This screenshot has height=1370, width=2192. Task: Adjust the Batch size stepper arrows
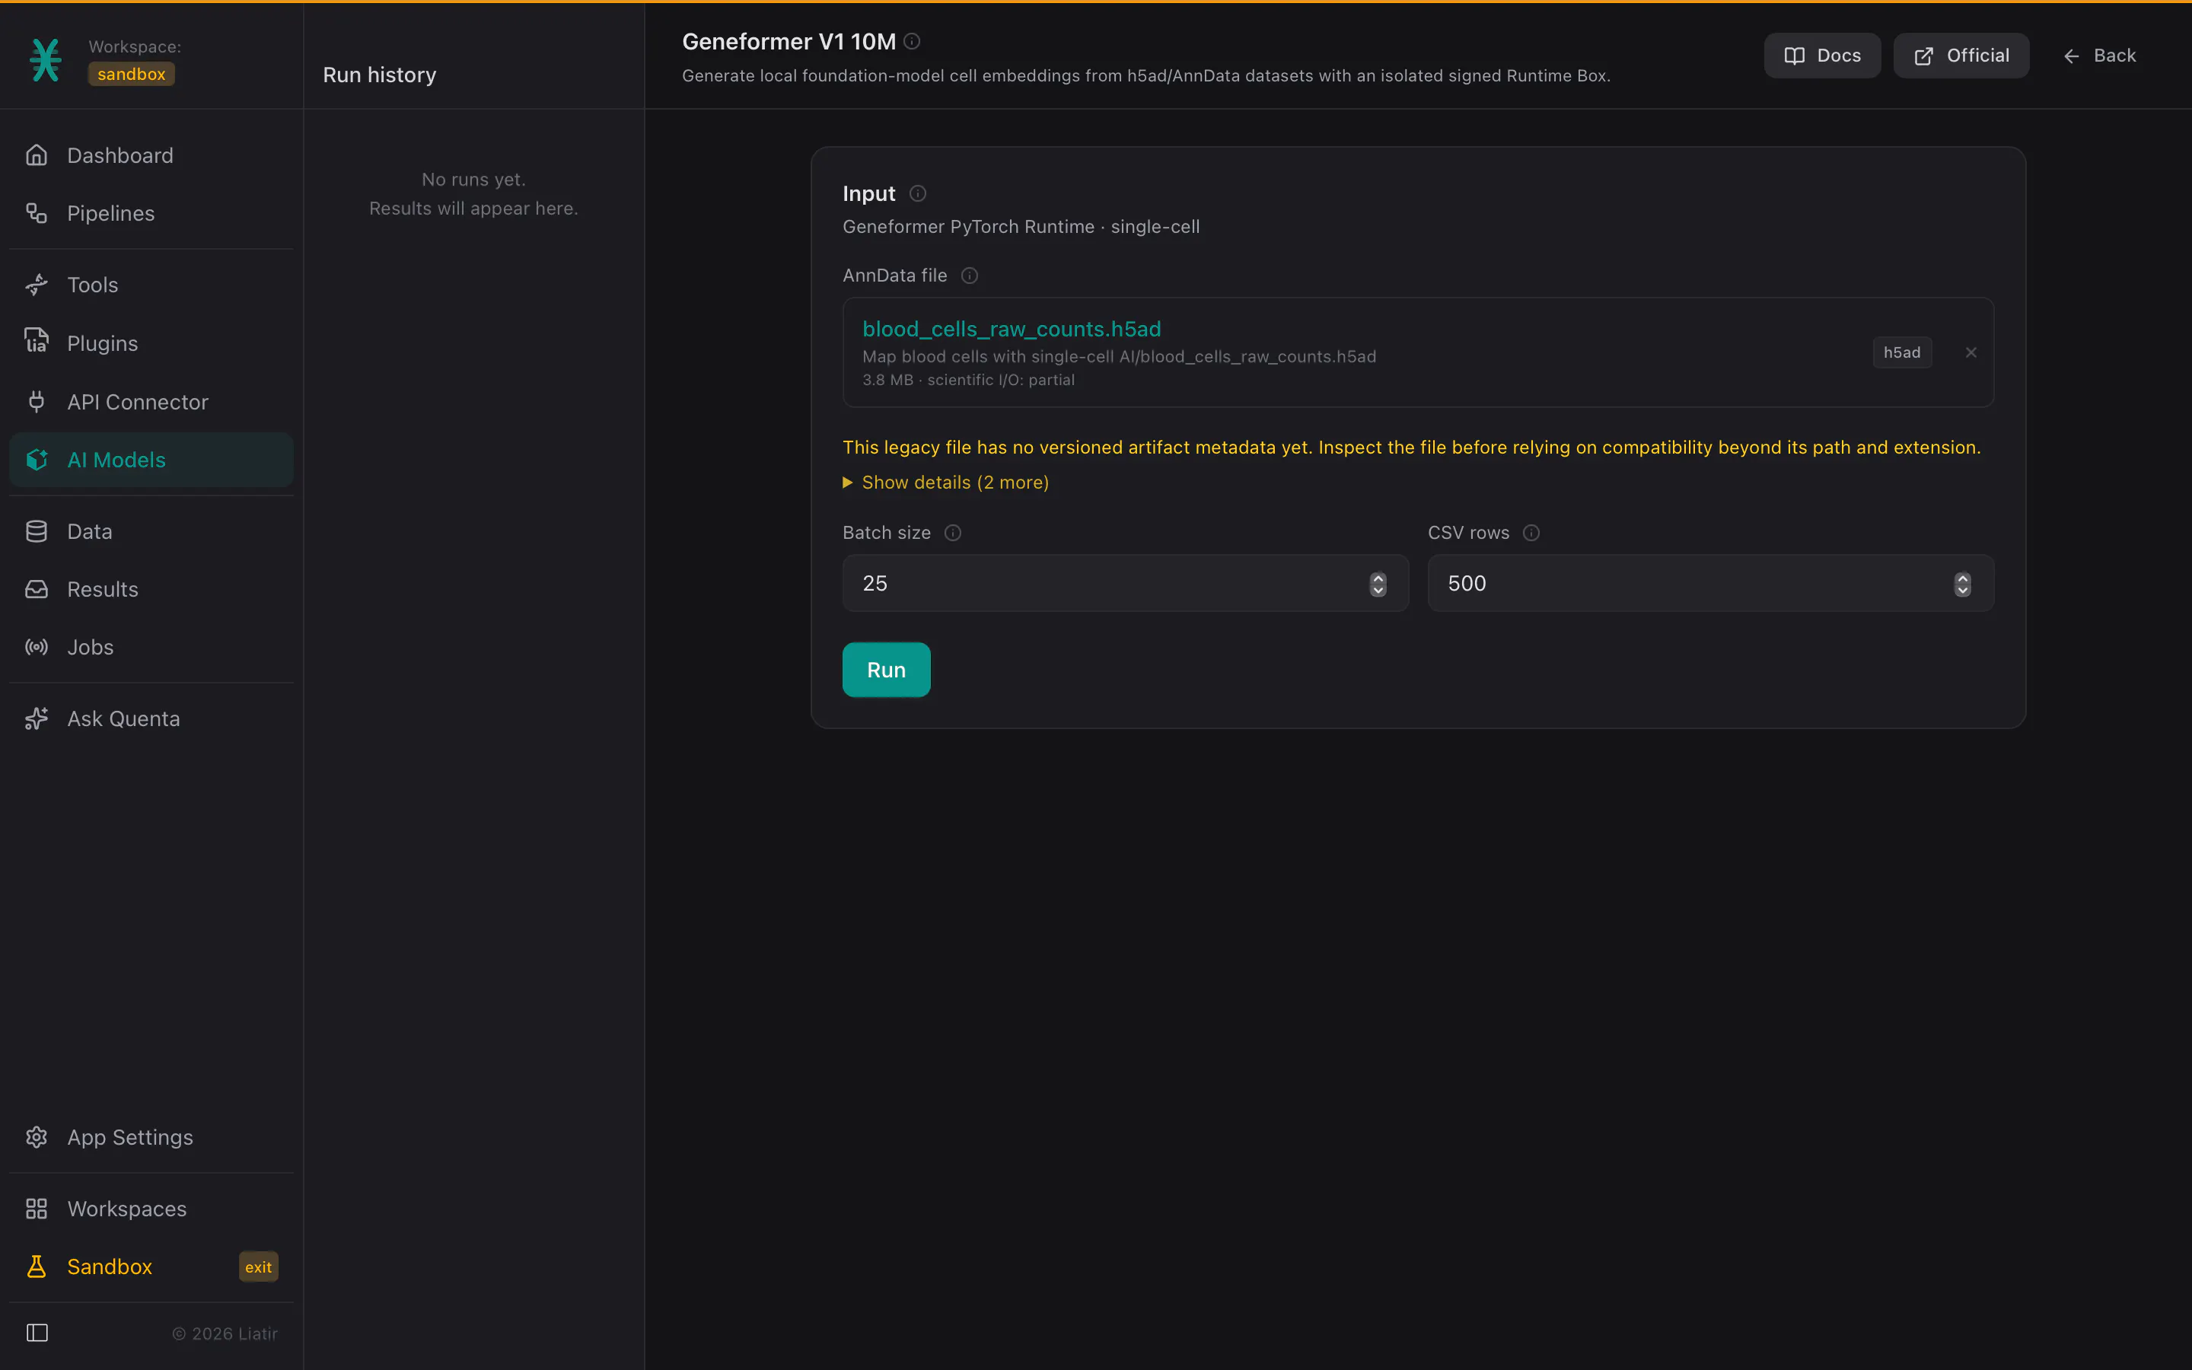1378,585
